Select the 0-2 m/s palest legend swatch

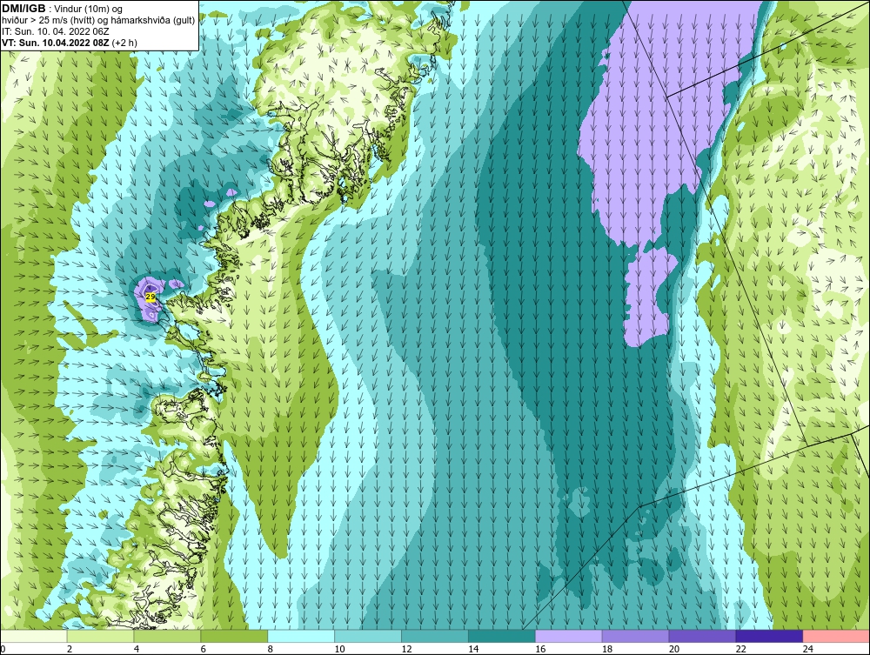[x=34, y=636]
